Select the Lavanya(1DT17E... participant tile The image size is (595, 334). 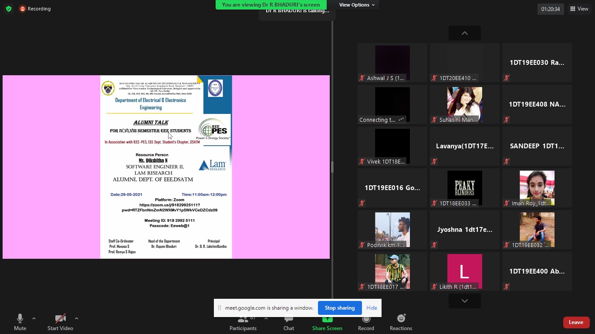(465, 146)
